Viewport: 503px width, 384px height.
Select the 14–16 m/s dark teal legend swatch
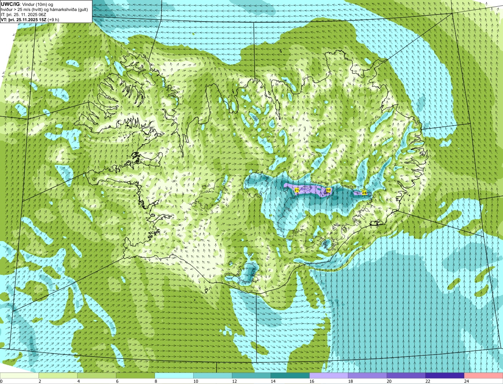pyautogui.click(x=290, y=375)
